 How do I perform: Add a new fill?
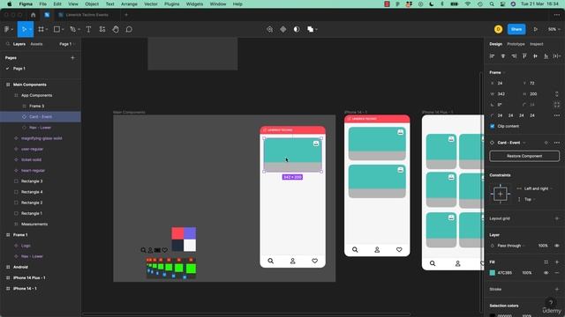coord(557,262)
